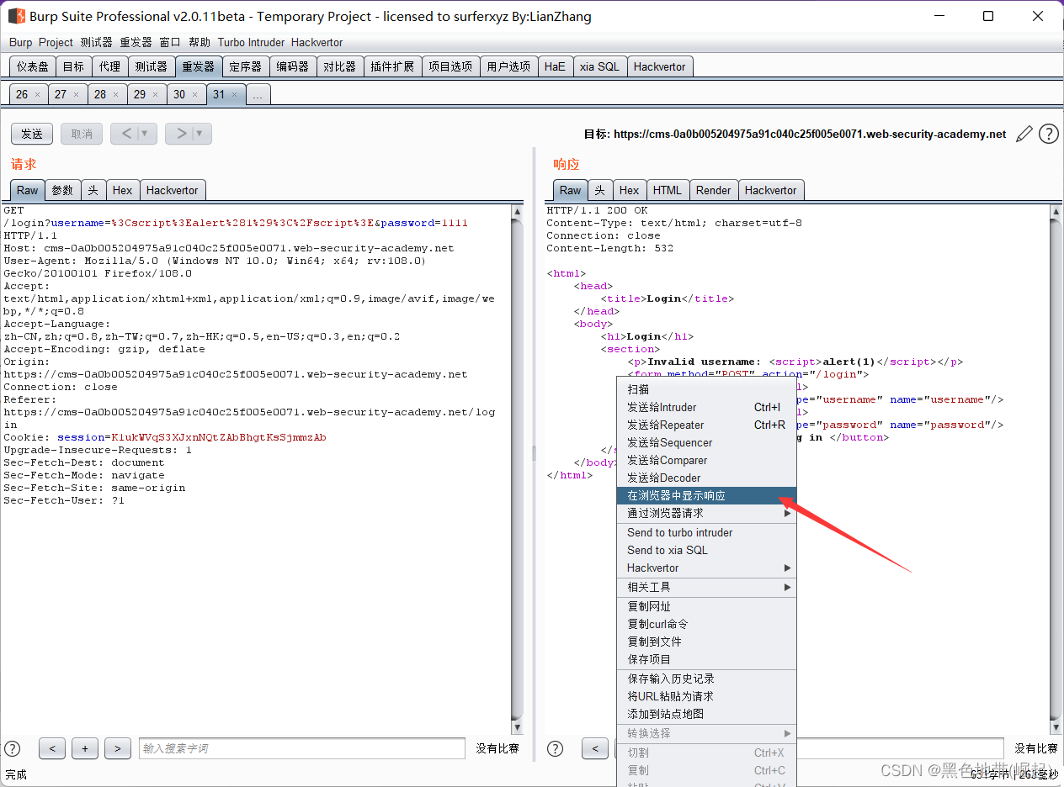
Task: Switch to the 代理 tab
Action: pyautogui.click(x=109, y=66)
